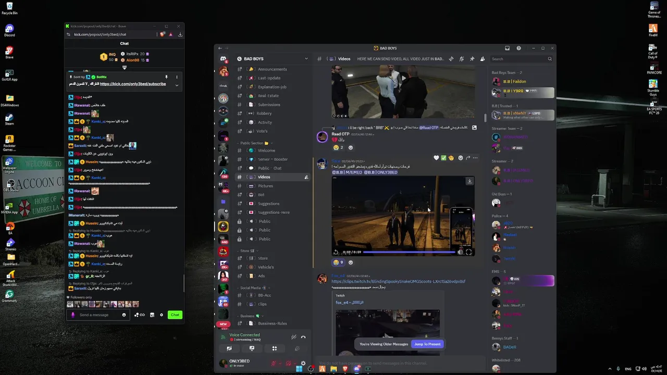Open Windows Start button on taskbar

pyautogui.click(x=299, y=369)
